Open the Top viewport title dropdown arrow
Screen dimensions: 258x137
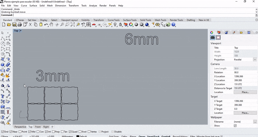pos(21,30)
